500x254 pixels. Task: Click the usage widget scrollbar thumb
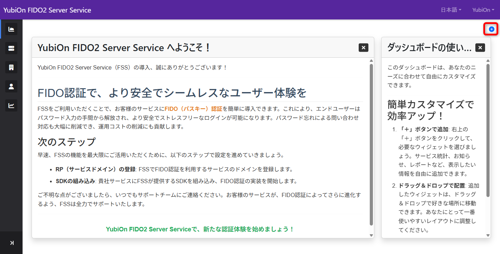(488, 130)
